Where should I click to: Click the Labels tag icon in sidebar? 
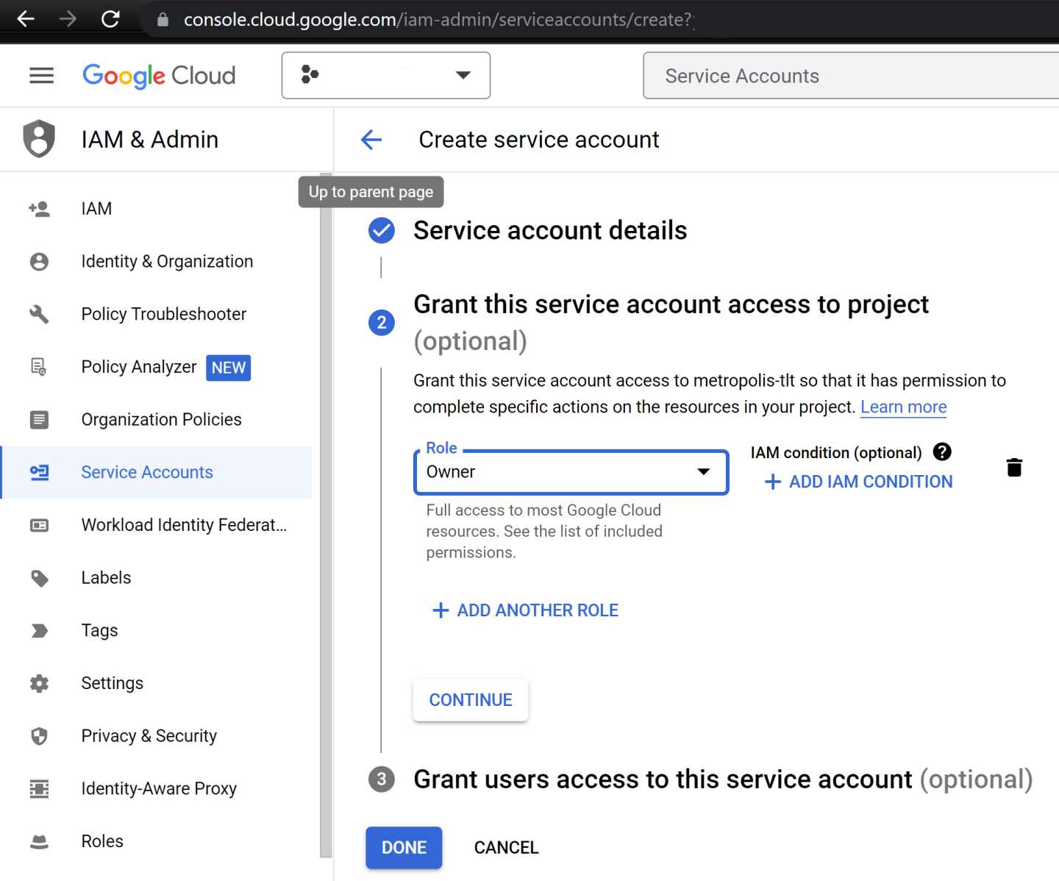pyautogui.click(x=39, y=578)
